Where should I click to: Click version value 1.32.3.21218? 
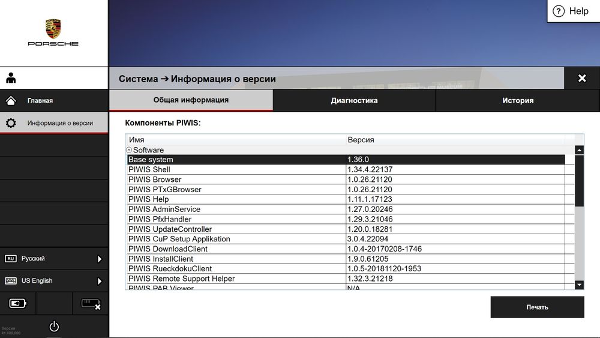pos(370,279)
